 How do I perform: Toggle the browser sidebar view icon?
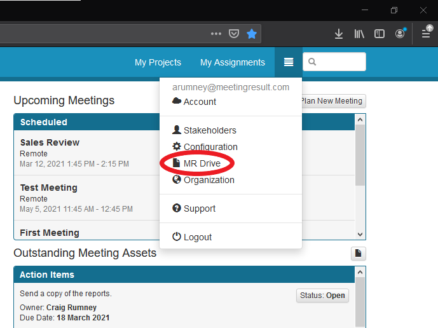[380, 34]
